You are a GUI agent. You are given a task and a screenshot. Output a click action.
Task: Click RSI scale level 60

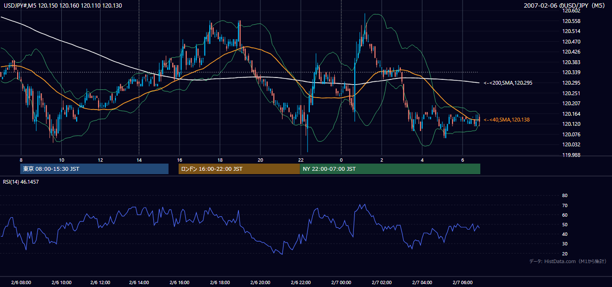coord(565,215)
